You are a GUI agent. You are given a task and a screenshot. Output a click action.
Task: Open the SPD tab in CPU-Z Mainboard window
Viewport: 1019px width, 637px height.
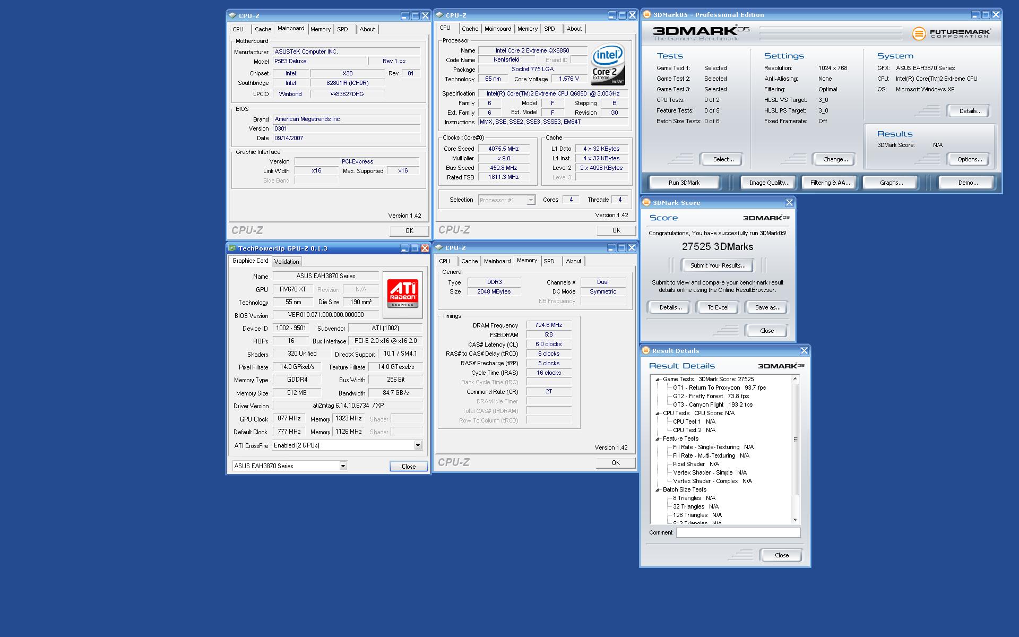(343, 29)
